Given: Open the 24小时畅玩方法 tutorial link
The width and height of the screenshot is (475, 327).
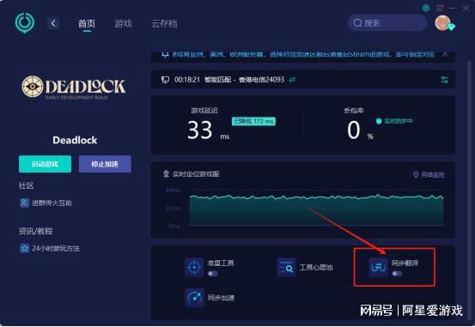Looking at the screenshot, I should (56, 249).
